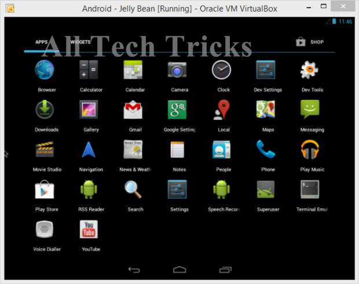Open the Phone dialer app
Screen dimensions: 359x284
(266, 150)
